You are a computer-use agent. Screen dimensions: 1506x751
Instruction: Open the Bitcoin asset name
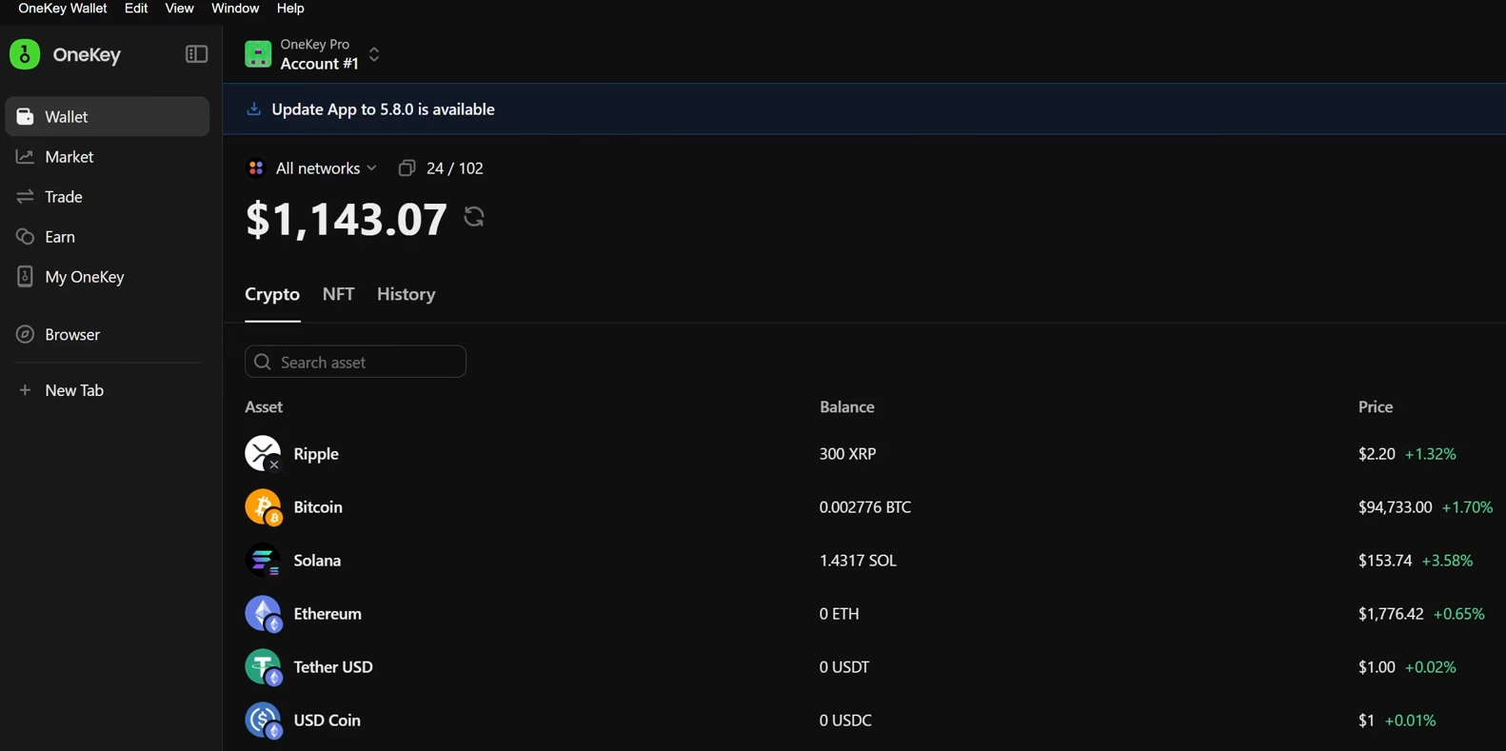(318, 507)
